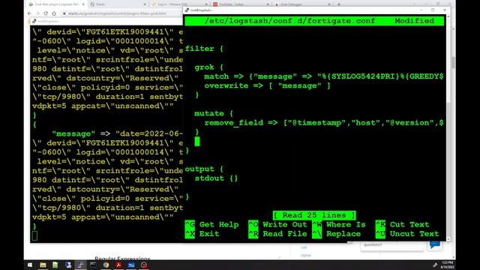Click the "overwrite => [ "message" ]" line
The height and width of the screenshot is (270, 480).
[268, 85]
